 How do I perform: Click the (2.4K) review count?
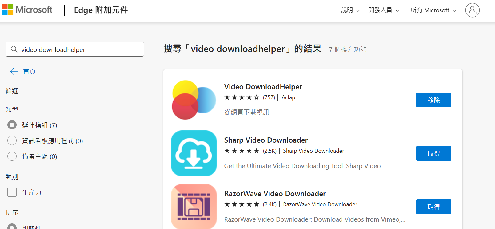[x=270, y=204]
